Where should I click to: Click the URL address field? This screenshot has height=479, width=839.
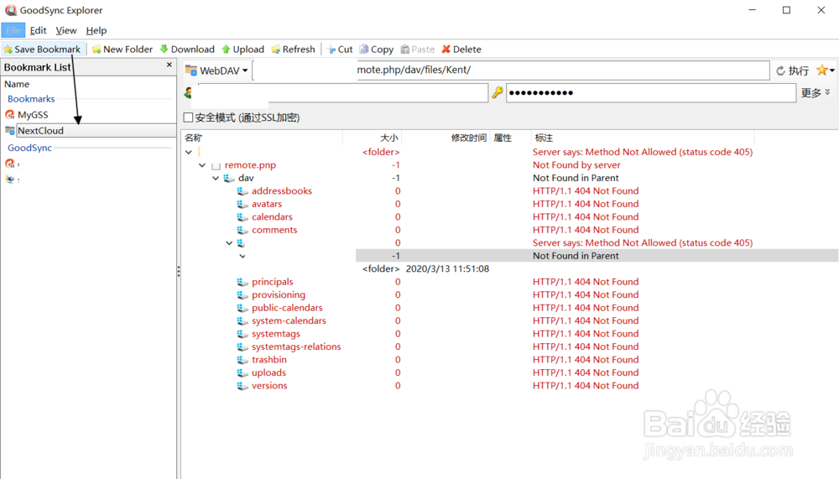tap(511, 70)
